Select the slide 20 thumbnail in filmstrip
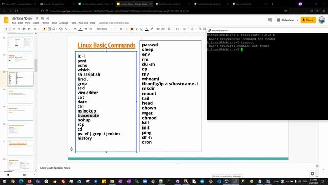 point(20,131)
